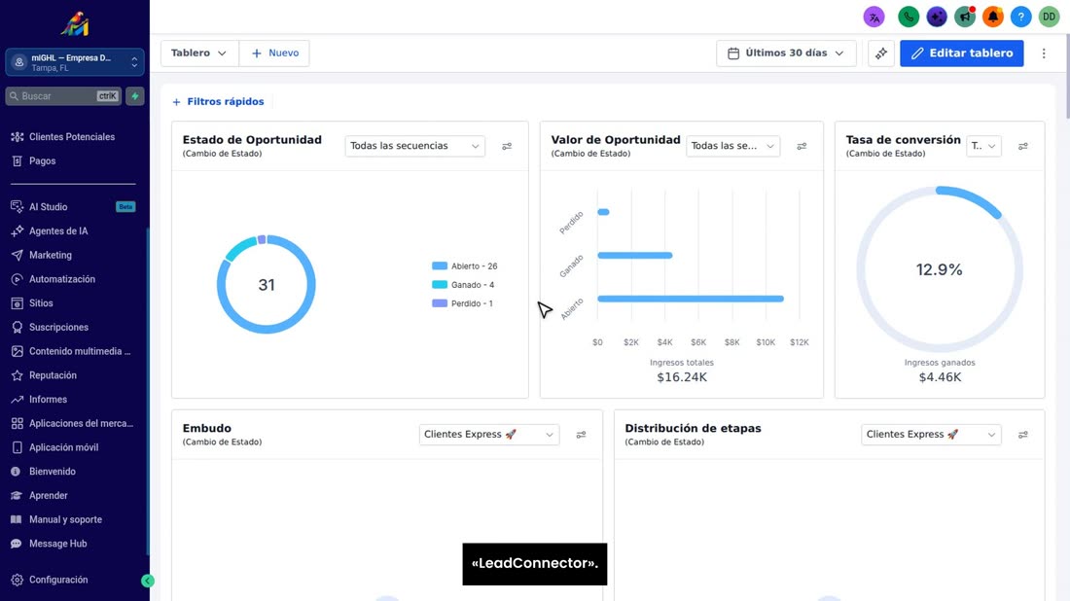Click the Abierto legend color swatch

click(440, 266)
